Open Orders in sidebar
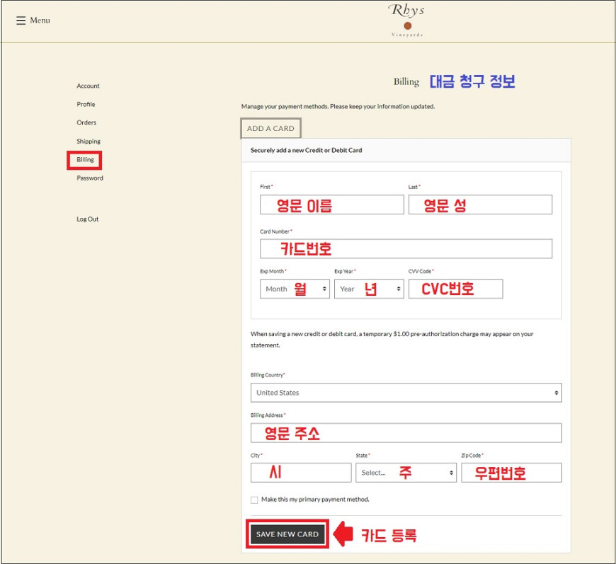This screenshot has width=616, height=564. point(86,122)
